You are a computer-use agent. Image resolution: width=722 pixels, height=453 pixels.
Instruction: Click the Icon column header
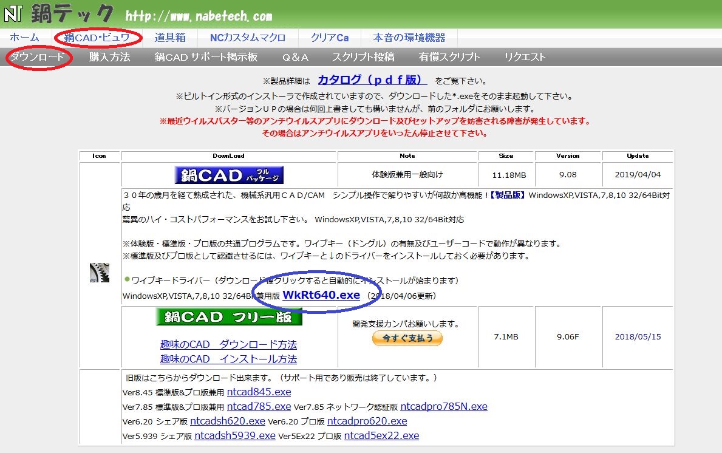pos(99,156)
